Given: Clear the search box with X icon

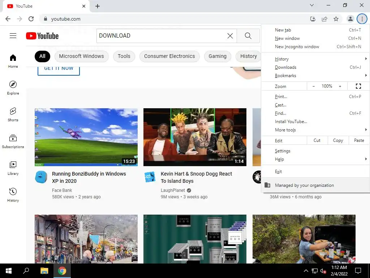Looking at the screenshot, I should (x=230, y=36).
